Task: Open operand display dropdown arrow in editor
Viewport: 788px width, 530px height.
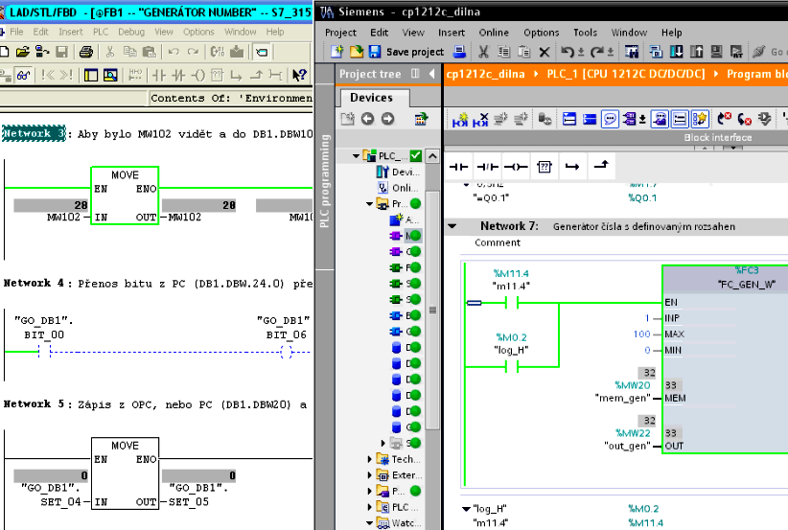Action: (642, 120)
